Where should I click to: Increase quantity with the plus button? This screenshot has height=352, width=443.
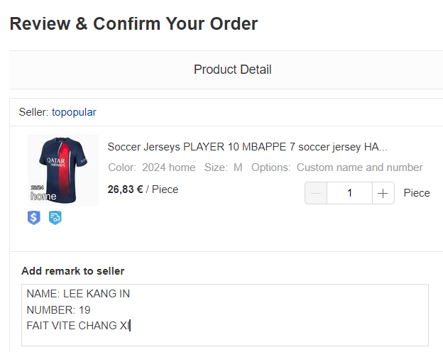pos(383,193)
